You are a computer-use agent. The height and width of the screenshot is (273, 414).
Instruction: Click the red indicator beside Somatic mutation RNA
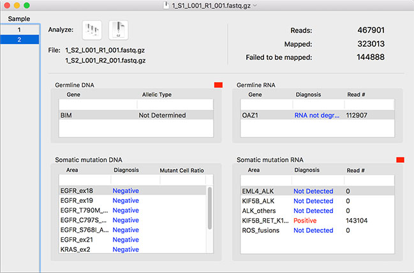coord(400,159)
